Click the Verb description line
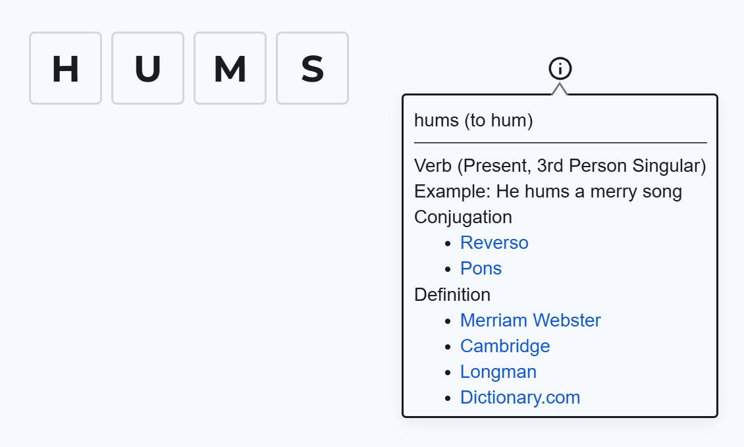The height and width of the screenshot is (447, 744). 560,166
